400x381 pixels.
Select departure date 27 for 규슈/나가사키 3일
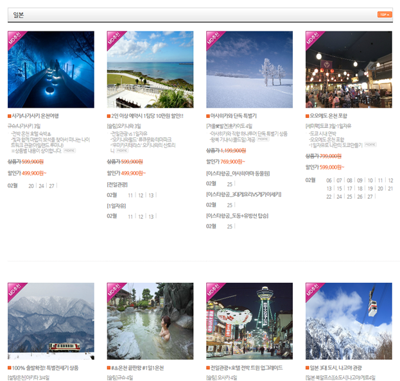pyautogui.click(x=51, y=186)
